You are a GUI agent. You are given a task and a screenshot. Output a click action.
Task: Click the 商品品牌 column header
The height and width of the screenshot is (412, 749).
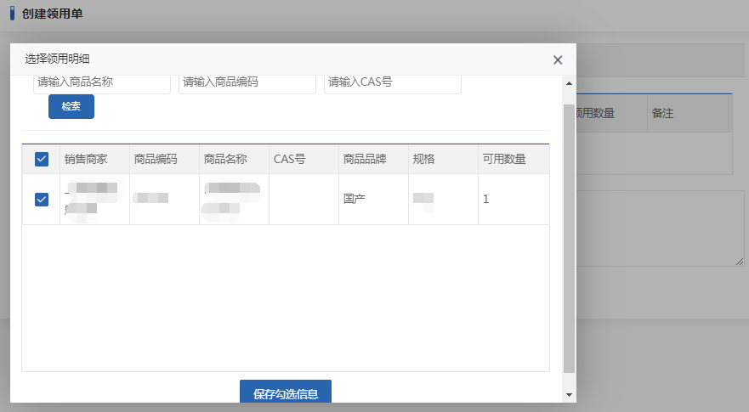(x=365, y=159)
